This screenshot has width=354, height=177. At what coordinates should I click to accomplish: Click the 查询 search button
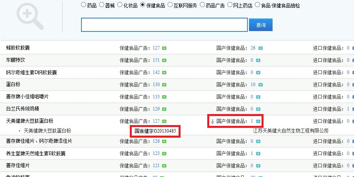click(x=260, y=25)
